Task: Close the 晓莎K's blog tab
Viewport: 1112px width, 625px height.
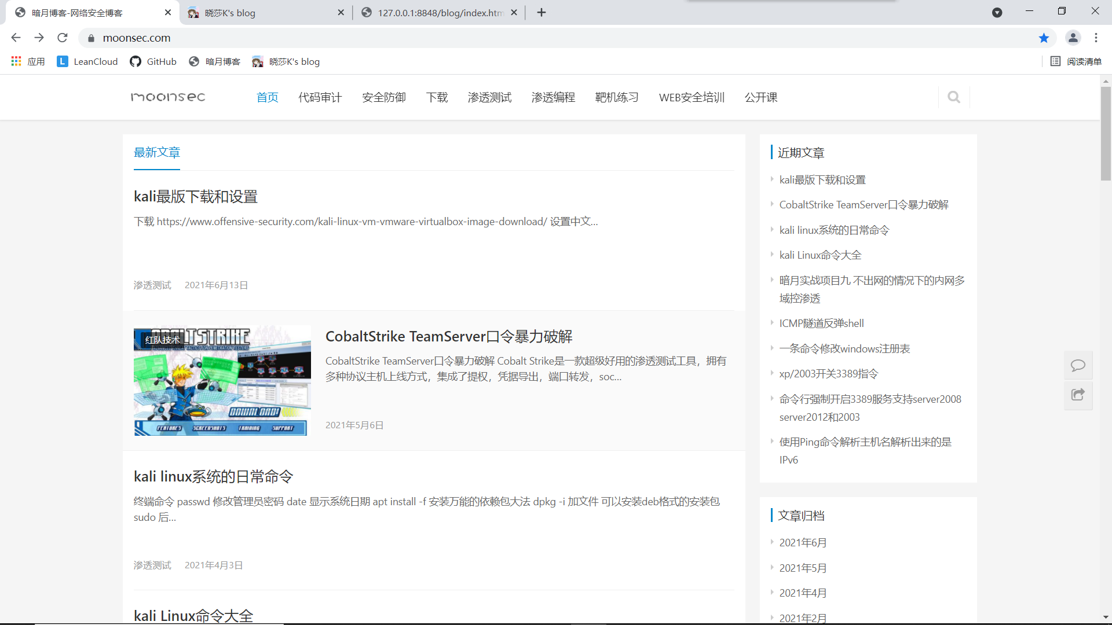Action: point(341,12)
